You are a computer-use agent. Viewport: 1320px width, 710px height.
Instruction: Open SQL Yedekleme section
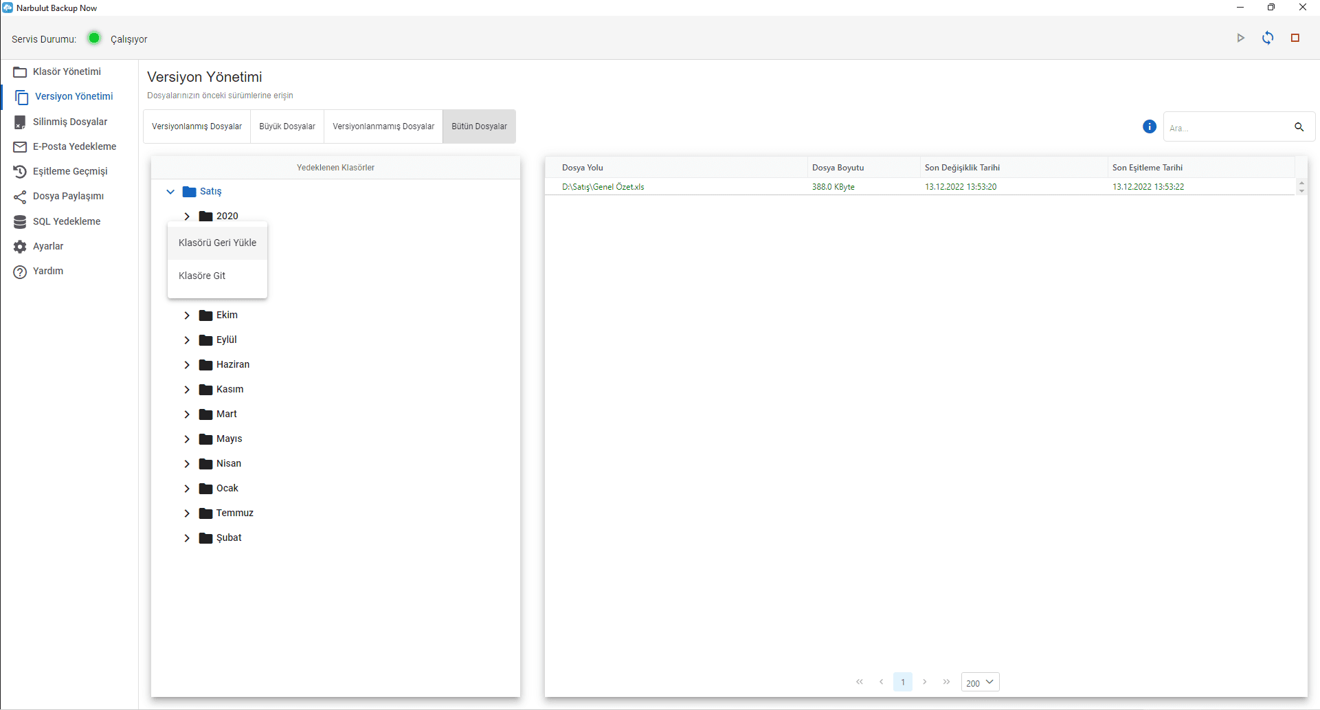tap(67, 221)
